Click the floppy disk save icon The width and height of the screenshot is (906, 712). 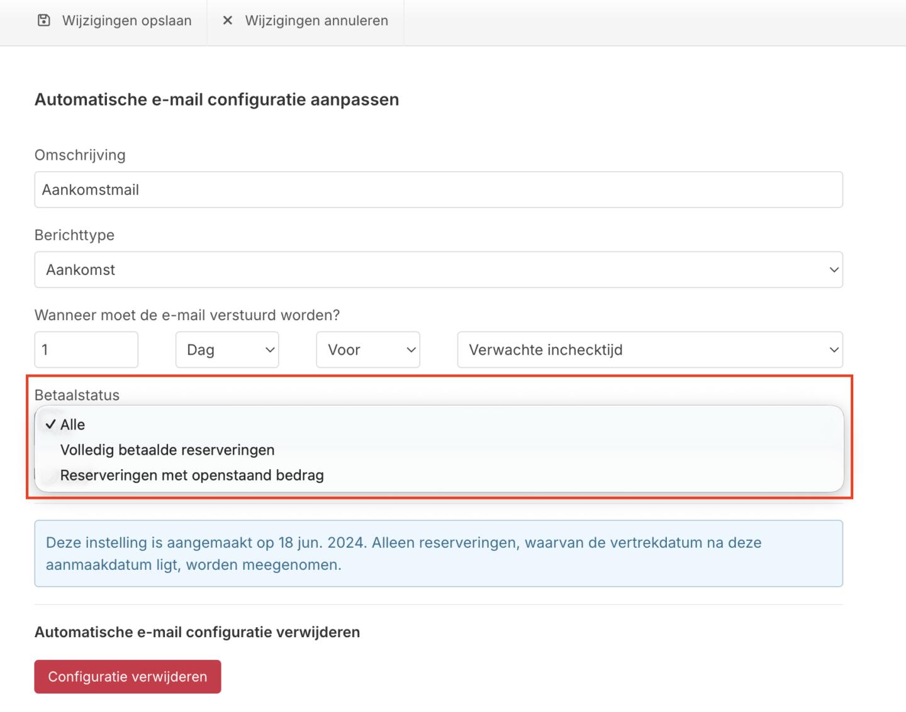coord(44,21)
